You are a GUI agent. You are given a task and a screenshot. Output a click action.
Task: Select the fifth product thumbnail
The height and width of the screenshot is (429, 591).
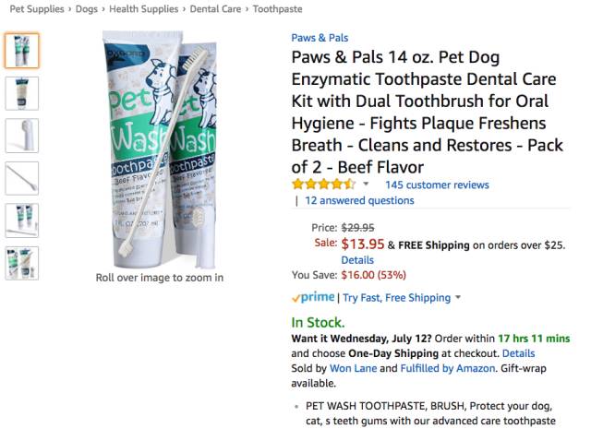click(21, 220)
